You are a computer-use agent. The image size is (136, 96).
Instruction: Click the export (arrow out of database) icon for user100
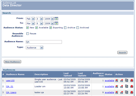click(122, 81)
